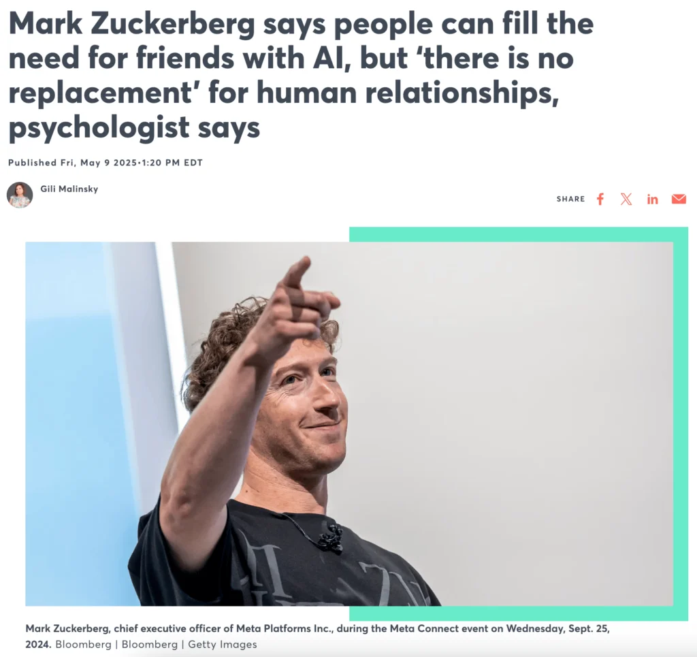Click the clip-on microphone on the black shirt

pos(331,537)
